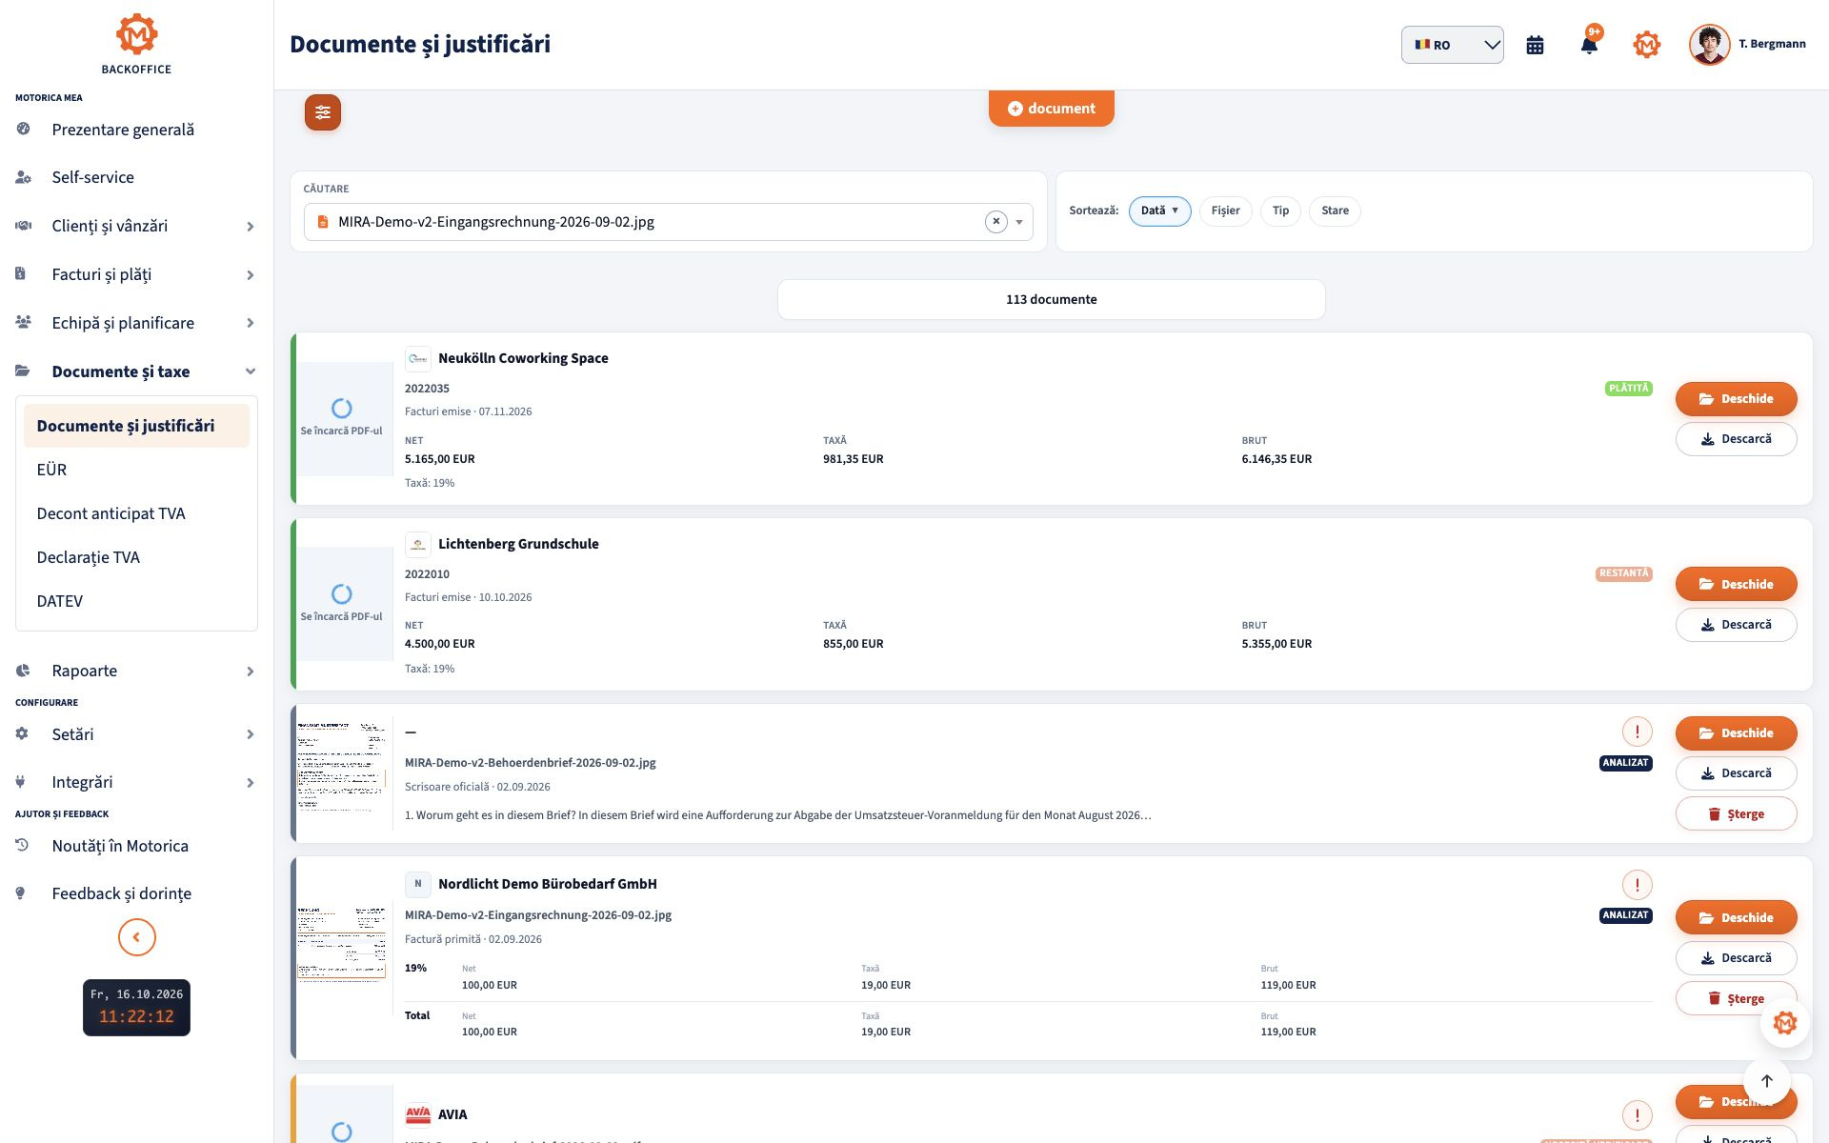The width and height of the screenshot is (1829, 1143).
Task: Open the calendar icon in header
Action: [x=1535, y=45]
